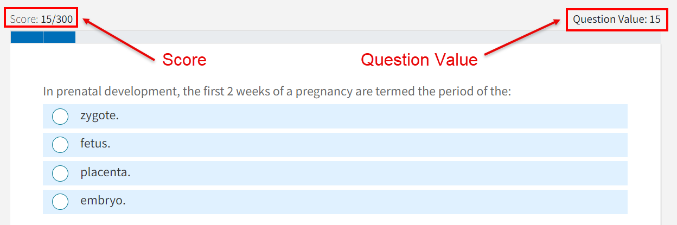Choose the fetus radio circle
This screenshot has width=677, height=225.
coord(60,145)
